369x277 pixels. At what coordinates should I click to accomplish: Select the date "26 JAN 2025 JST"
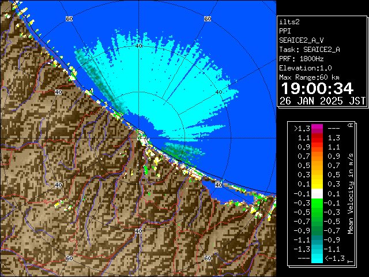[322, 101]
